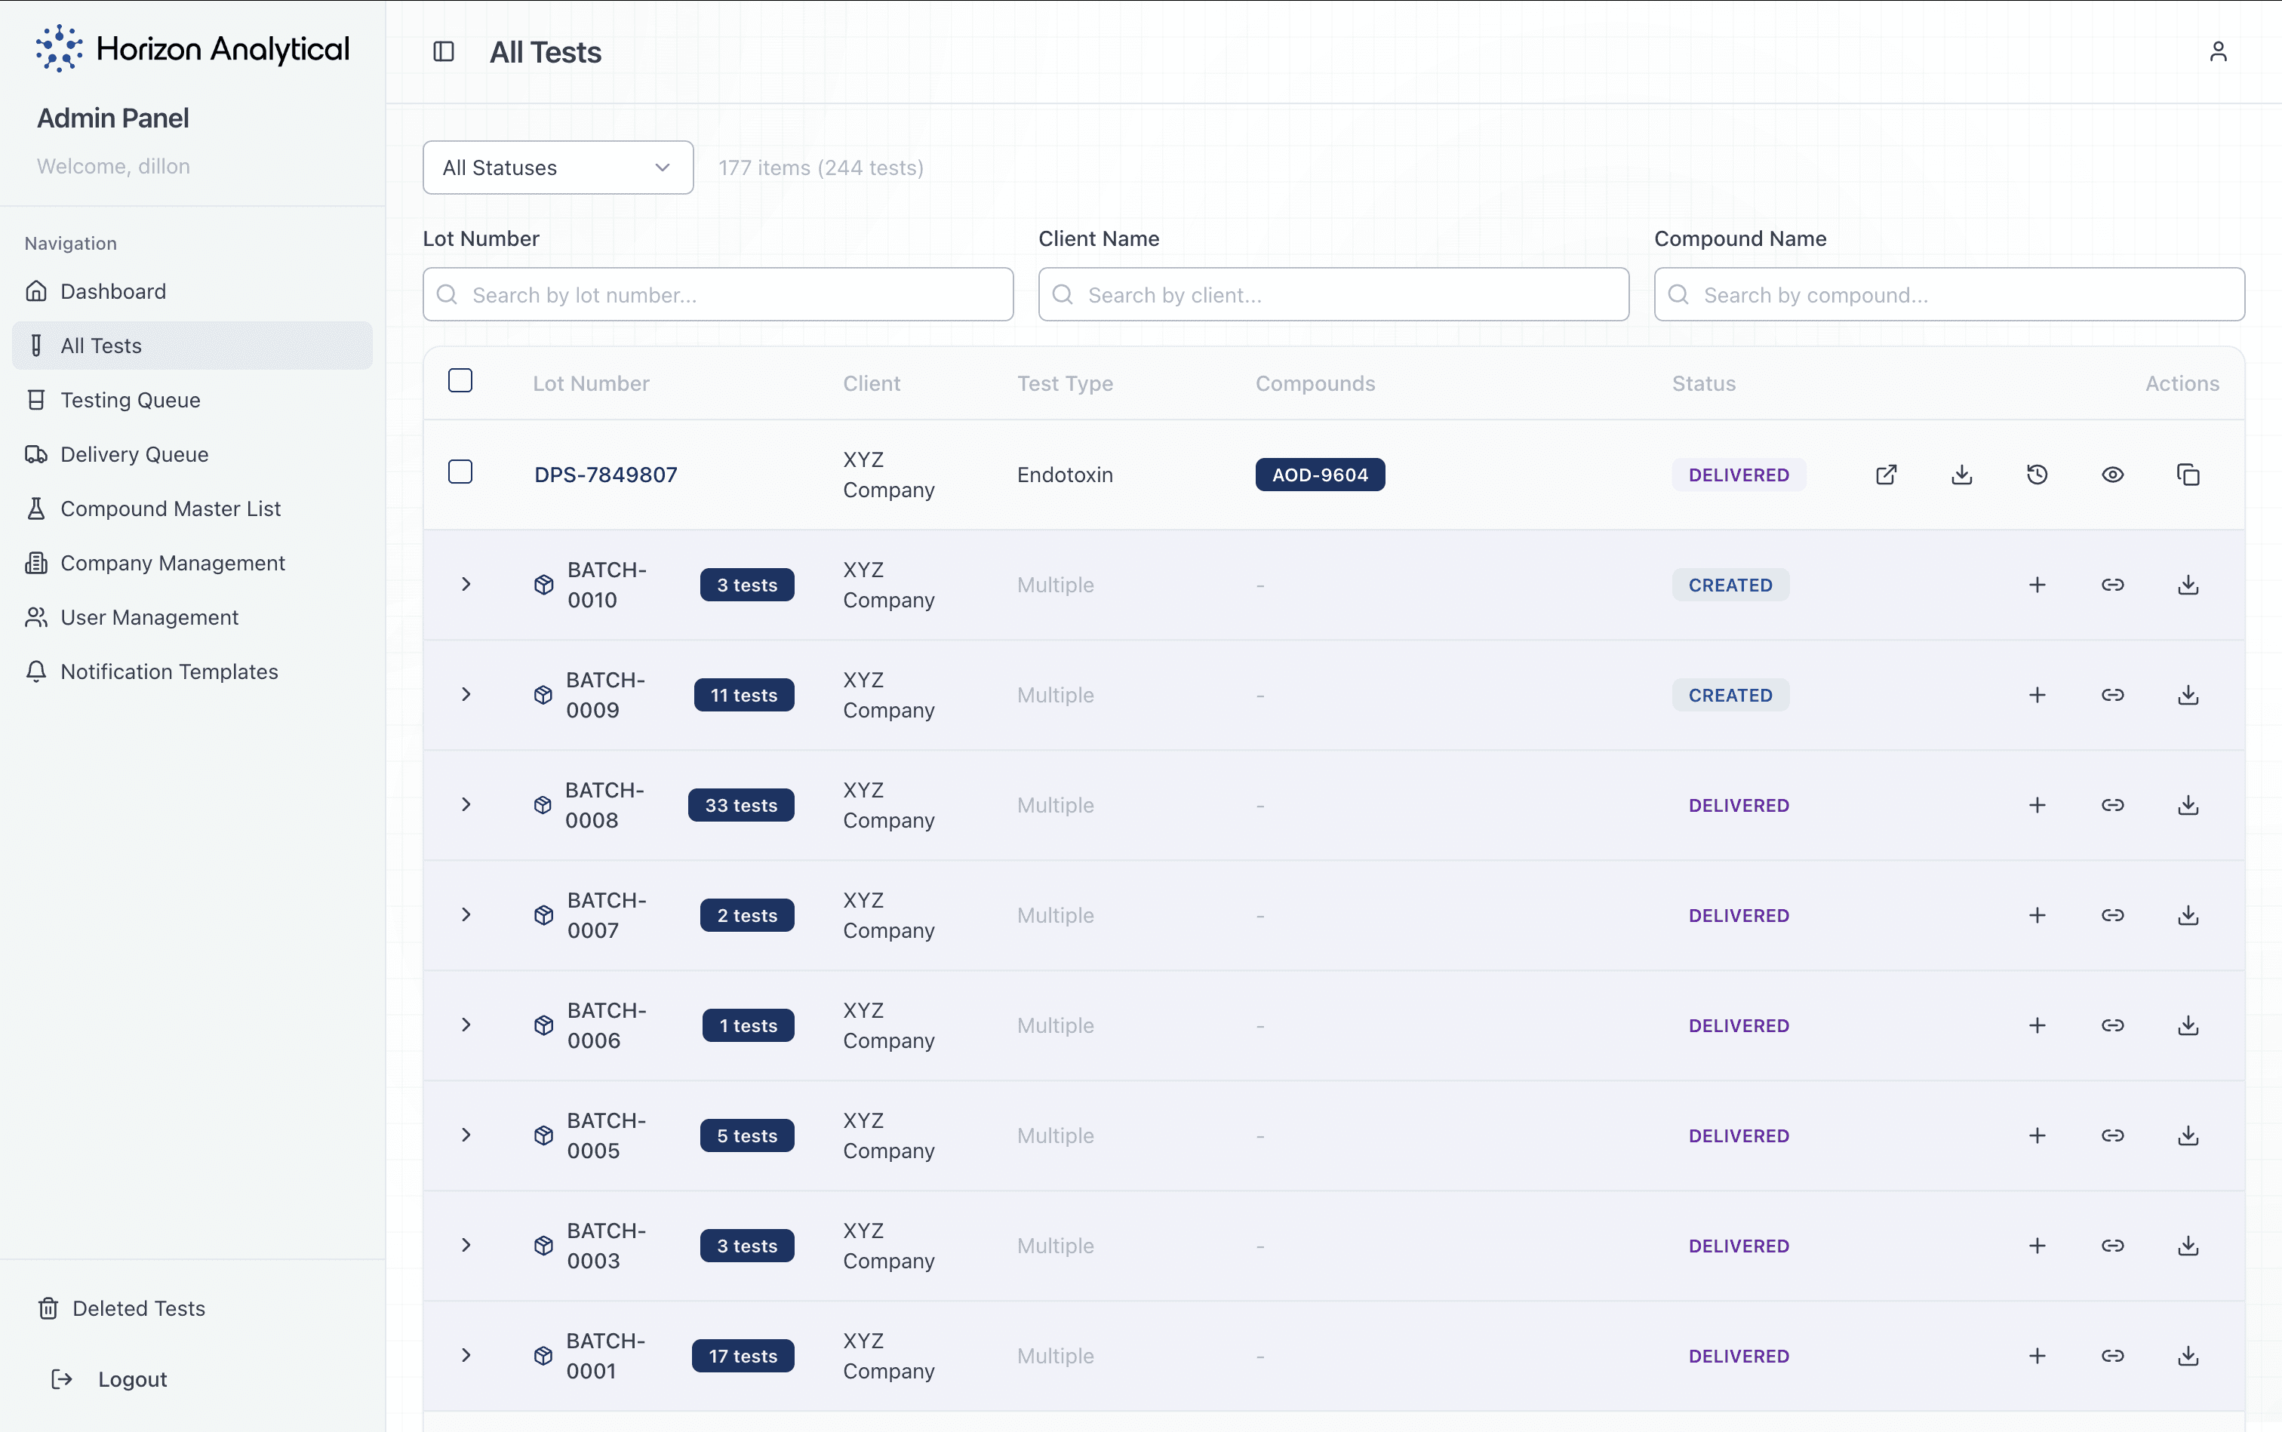Open Compound Master List page
This screenshot has width=2282, height=1432.
pos(170,509)
